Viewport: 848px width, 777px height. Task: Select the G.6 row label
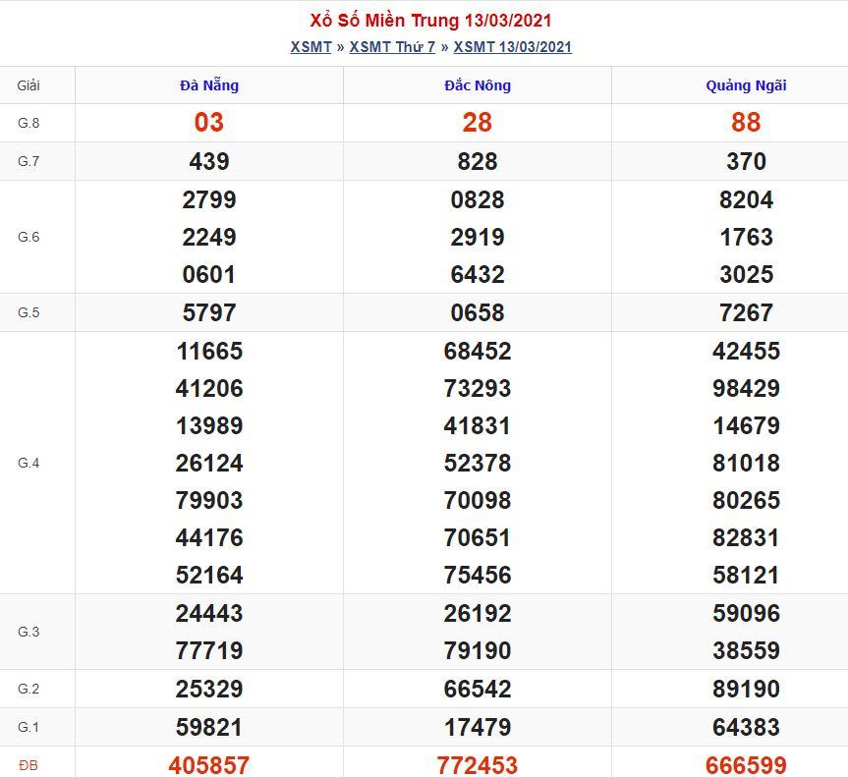pyautogui.click(x=28, y=237)
